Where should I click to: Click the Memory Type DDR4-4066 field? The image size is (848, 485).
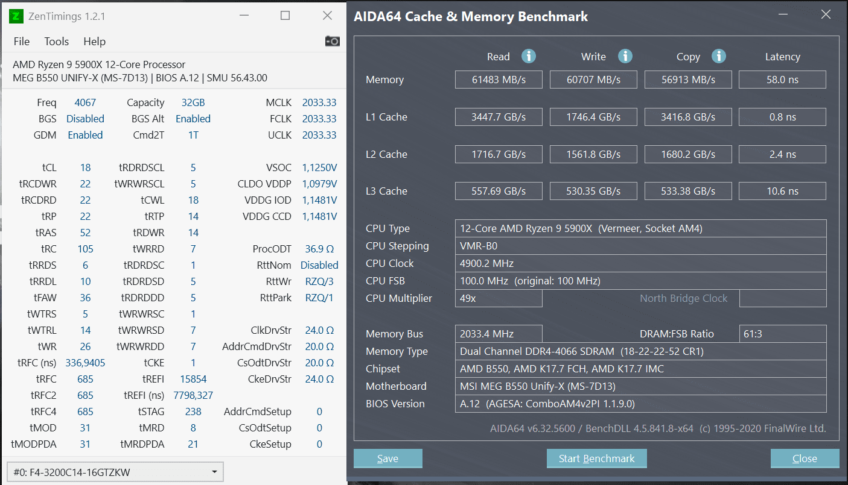[x=640, y=351]
